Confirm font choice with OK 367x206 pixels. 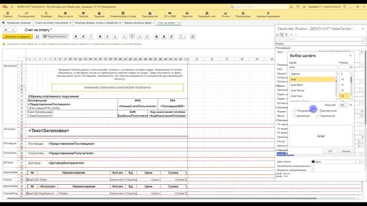click(x=330, y=151)
